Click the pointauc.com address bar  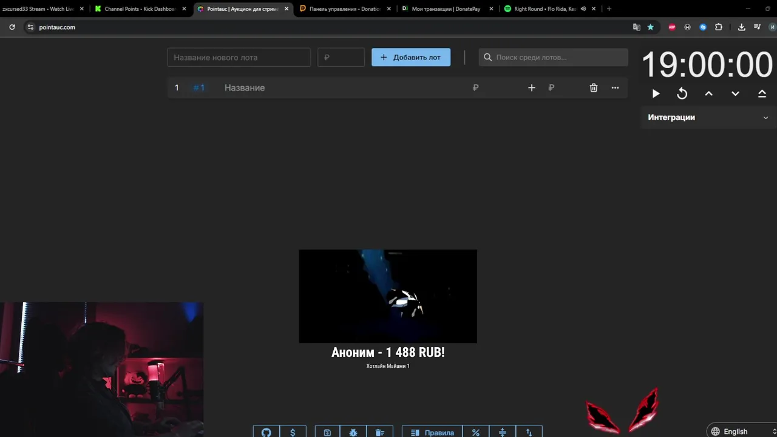tap(328, 27)
